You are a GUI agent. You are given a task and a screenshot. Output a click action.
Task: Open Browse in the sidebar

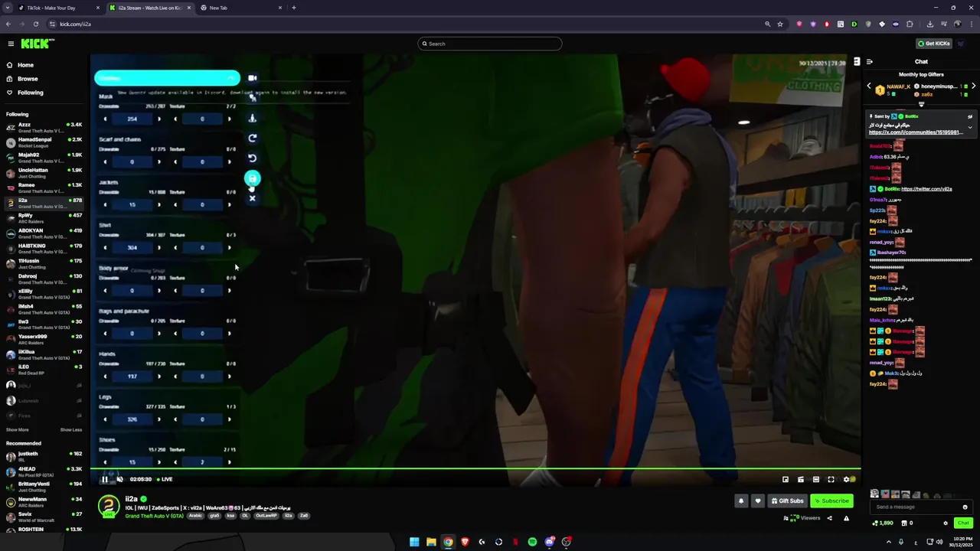pos(28,79)
